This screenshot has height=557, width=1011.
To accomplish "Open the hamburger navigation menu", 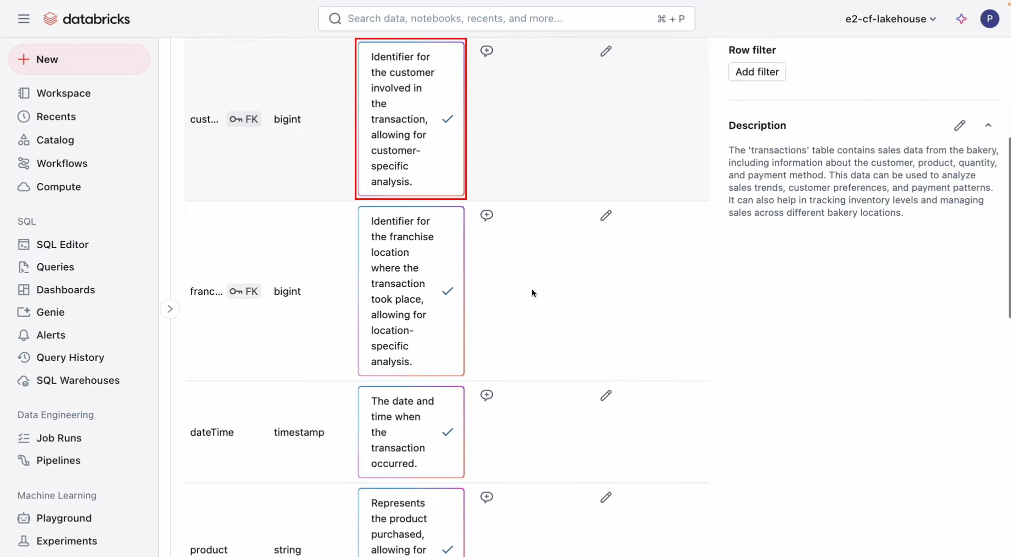I will click(23, 19).
